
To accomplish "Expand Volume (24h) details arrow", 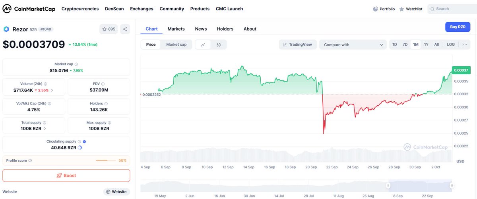I will click(52, 91).
